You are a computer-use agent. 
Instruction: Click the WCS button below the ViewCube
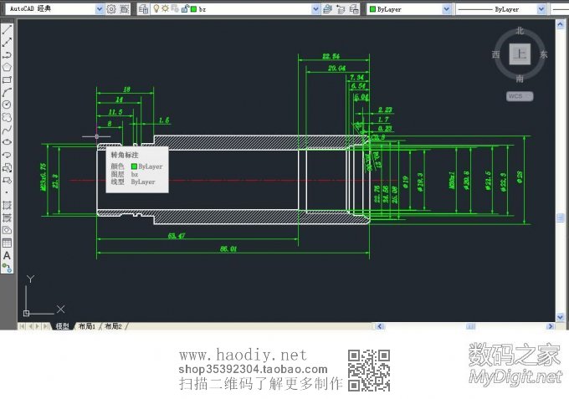(520, 95)
